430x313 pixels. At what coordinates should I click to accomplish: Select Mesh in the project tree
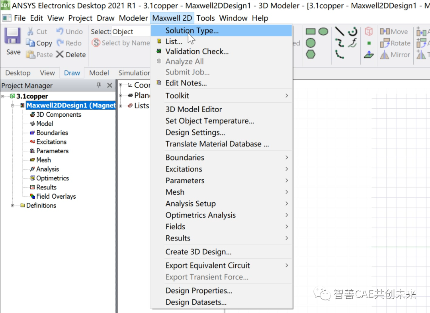43,160
